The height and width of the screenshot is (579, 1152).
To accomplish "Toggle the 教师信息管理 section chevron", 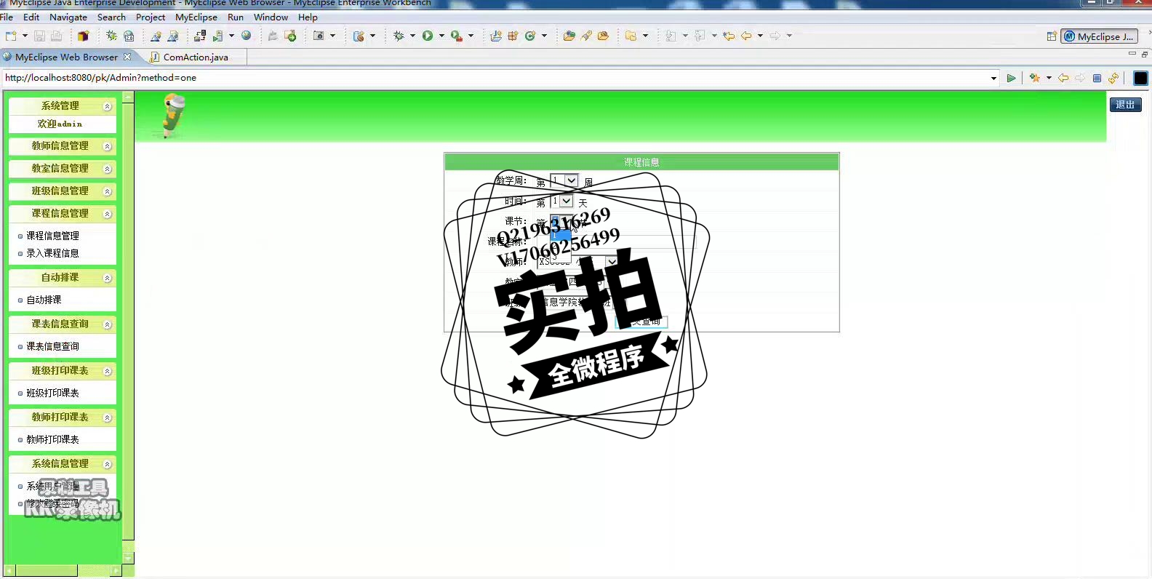I will click(108, 146).
